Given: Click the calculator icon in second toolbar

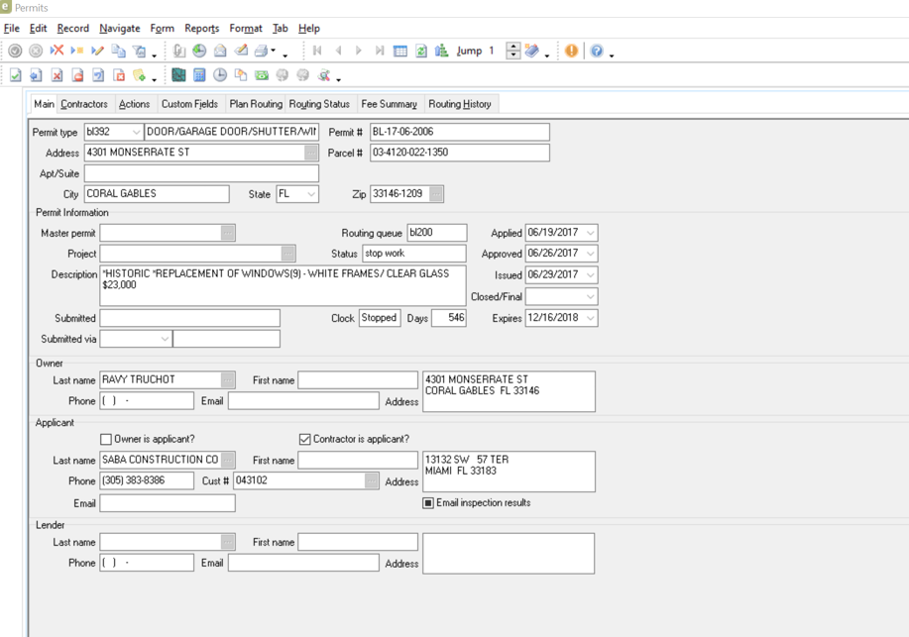Looking at the screenshot, I should [x=199, y=75].
